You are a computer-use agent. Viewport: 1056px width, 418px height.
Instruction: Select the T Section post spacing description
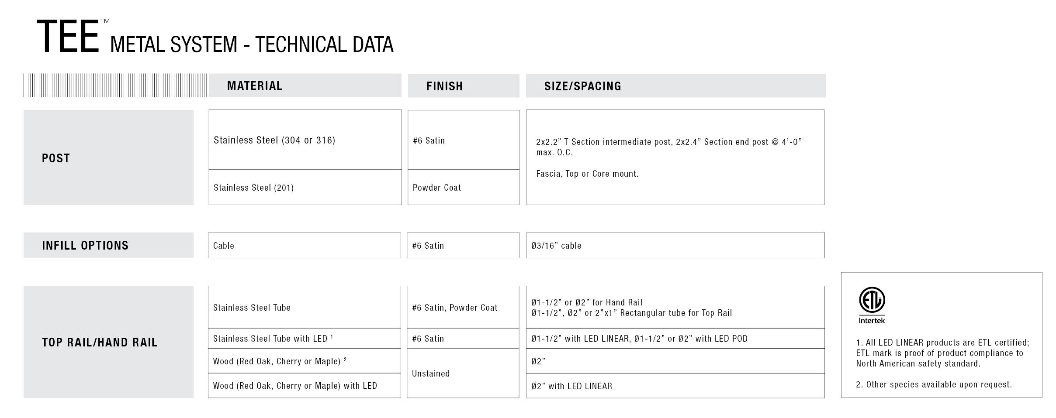668,147
